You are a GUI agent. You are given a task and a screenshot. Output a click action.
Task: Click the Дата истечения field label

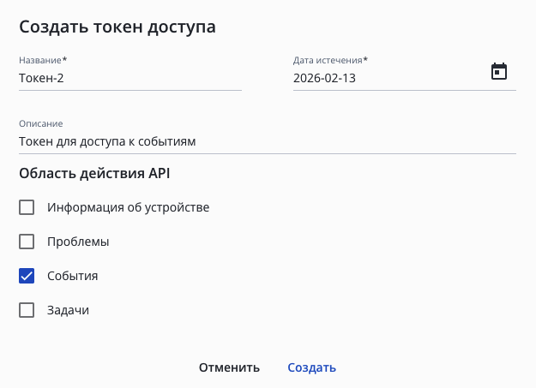point(328,60)
